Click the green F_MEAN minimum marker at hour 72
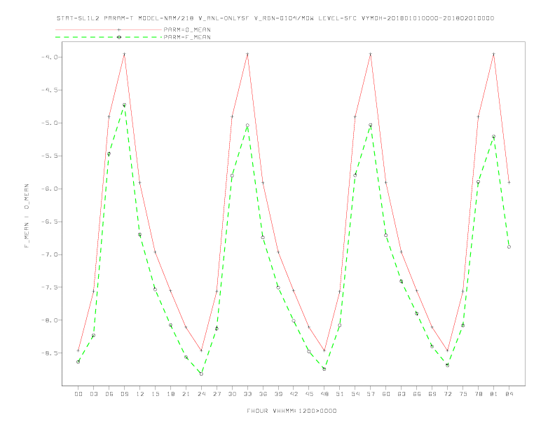 447,365
